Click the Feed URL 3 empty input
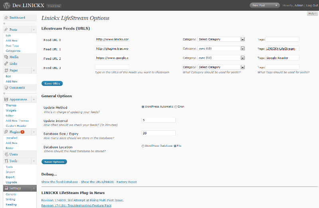The width and height of the screenshot is (319, 208). tap(112, 67)
